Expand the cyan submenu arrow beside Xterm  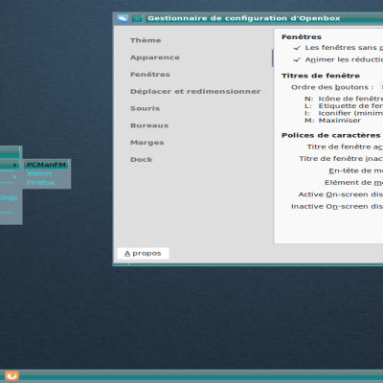click(15, 176)
